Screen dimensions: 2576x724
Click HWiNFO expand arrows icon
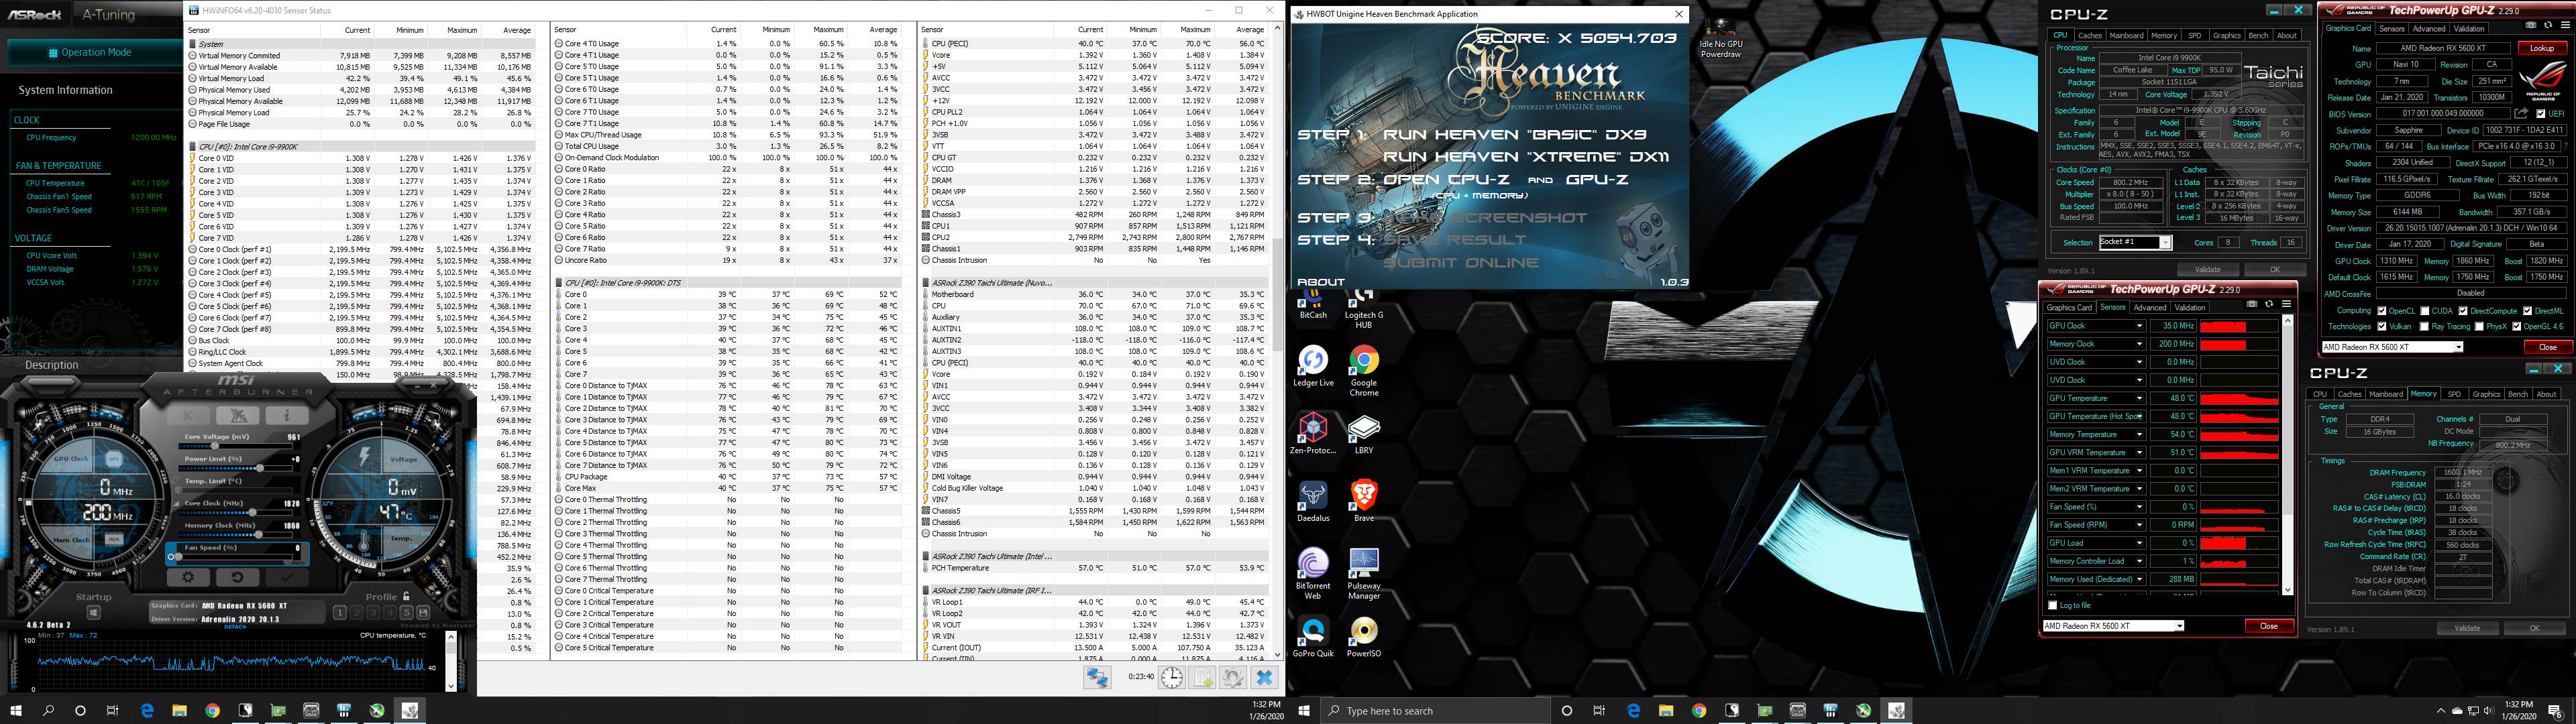(1097, 677)
